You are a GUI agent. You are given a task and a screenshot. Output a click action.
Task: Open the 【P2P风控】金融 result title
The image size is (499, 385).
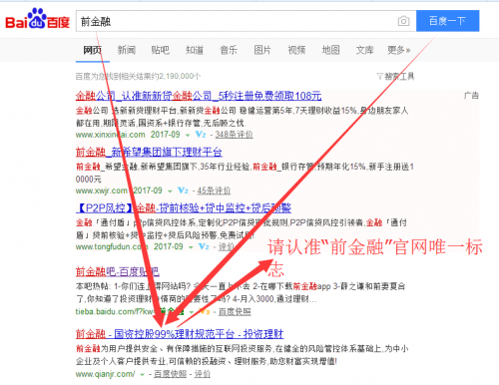[184, 208]
